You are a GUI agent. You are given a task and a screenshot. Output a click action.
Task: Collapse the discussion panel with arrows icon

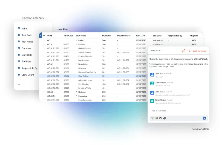[183, 51]
